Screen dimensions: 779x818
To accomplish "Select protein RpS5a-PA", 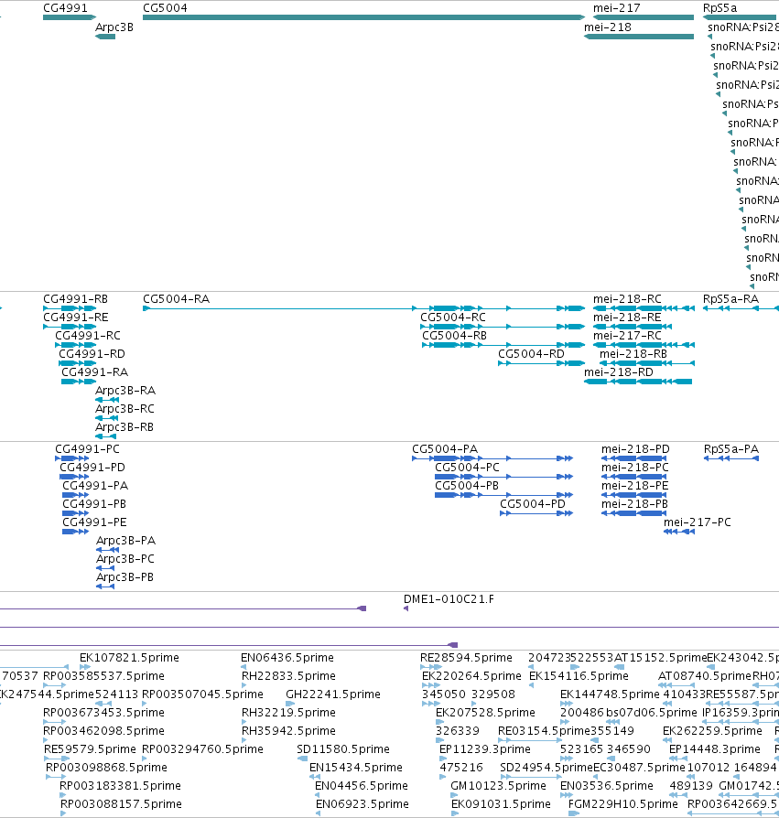I will tap(731, 449).
